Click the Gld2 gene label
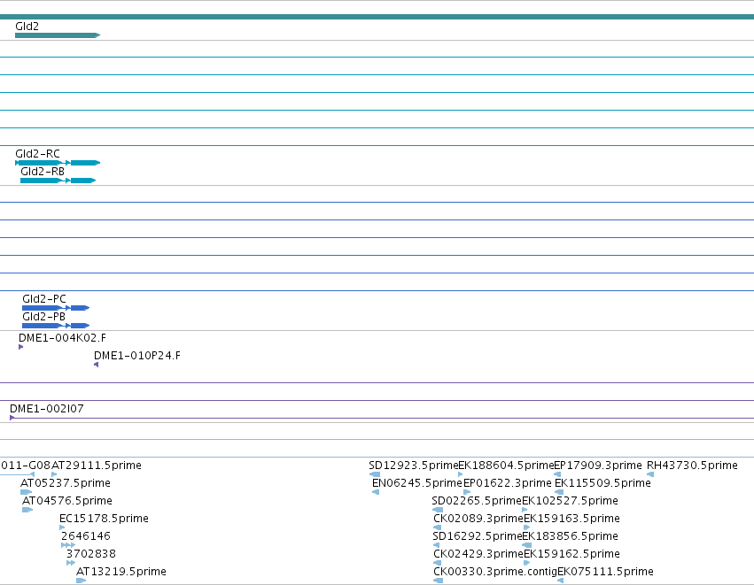The image size is (754, 585). pos(27,27)
